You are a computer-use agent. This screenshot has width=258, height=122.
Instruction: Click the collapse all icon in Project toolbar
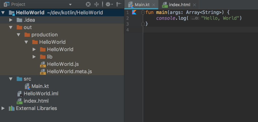pyautogui.click(x=96, y=5)
